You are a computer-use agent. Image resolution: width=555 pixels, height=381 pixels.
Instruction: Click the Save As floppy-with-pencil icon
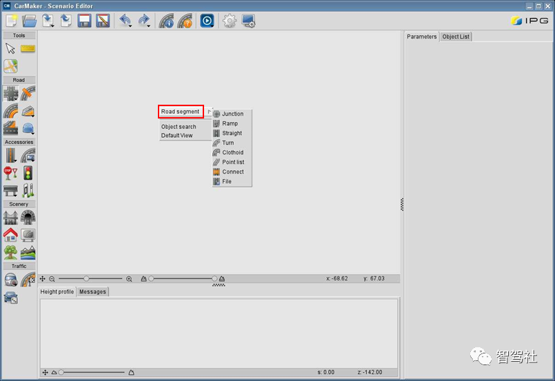click(x=103, y=21)
